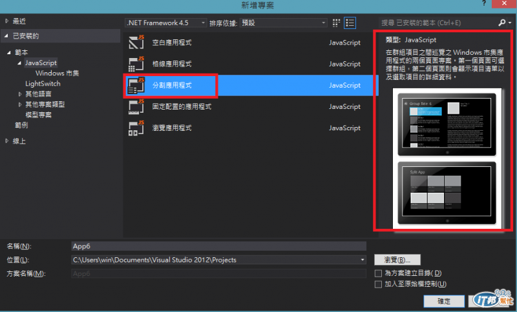Image resolution: width=517 pixels, height=312 pixels.
Task: Open the help question mark
Action: click(x=483, y=3)
